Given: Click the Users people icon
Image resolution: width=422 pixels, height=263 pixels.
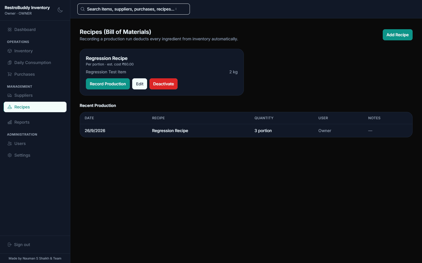Looking at the screenshot, I should click(x=10, y=143).
